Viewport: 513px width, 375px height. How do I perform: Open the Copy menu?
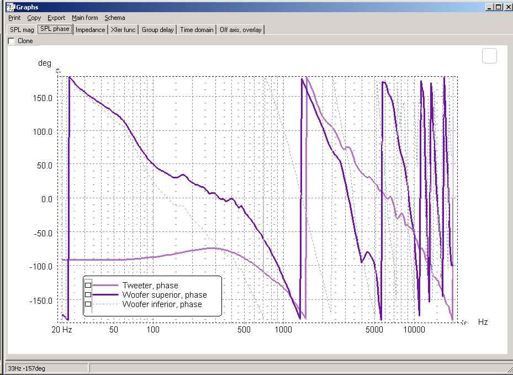point(34,18)
